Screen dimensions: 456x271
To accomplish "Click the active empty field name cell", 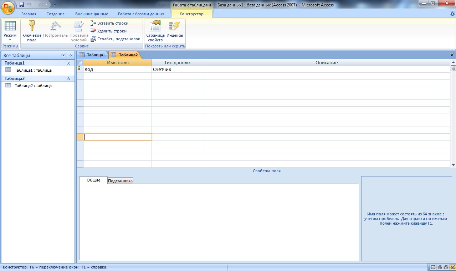I will pyautogui.click(x=118, y=137).
